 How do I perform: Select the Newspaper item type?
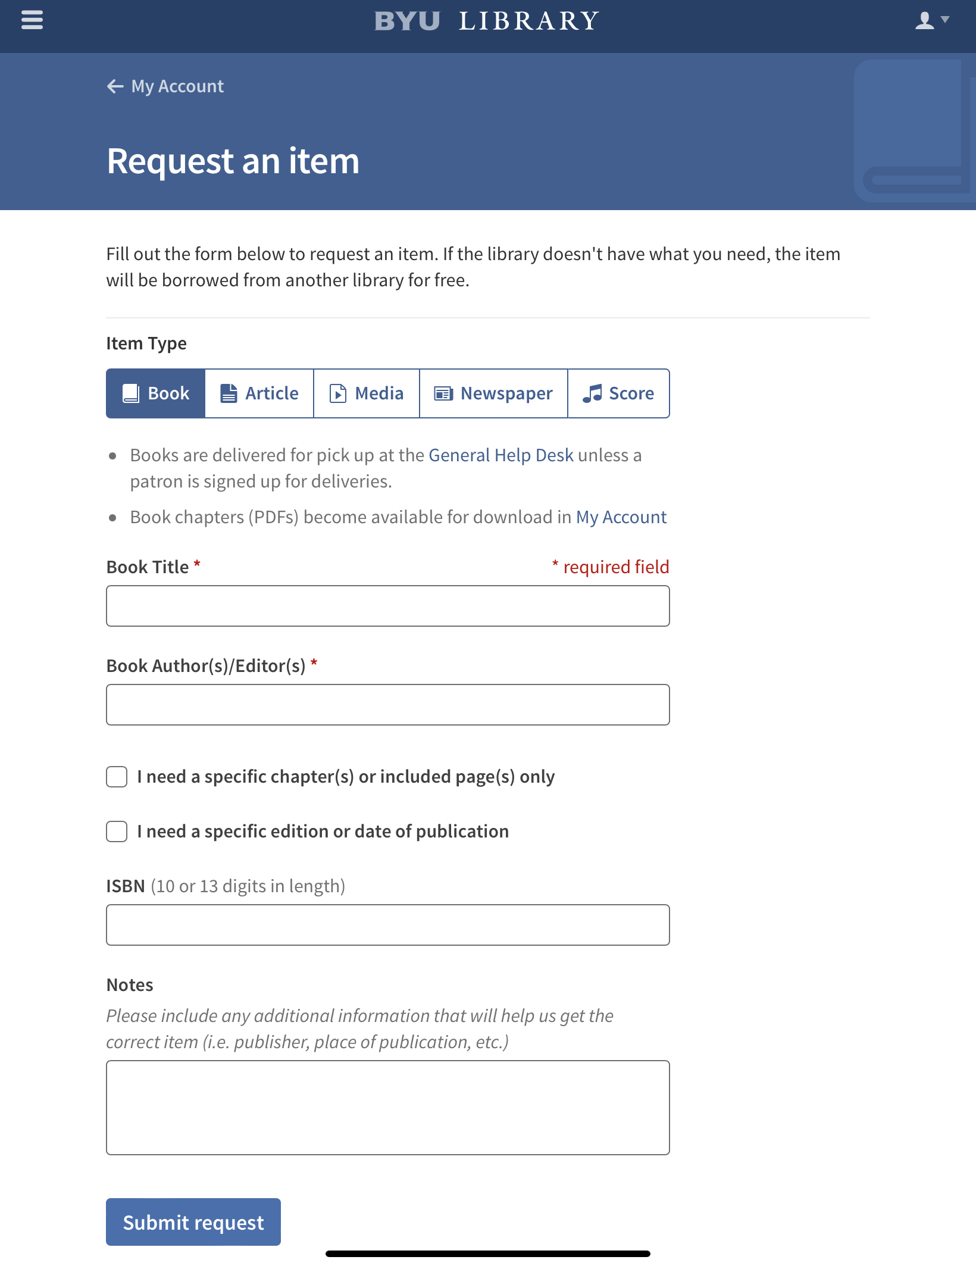click(x=494, y=393)
